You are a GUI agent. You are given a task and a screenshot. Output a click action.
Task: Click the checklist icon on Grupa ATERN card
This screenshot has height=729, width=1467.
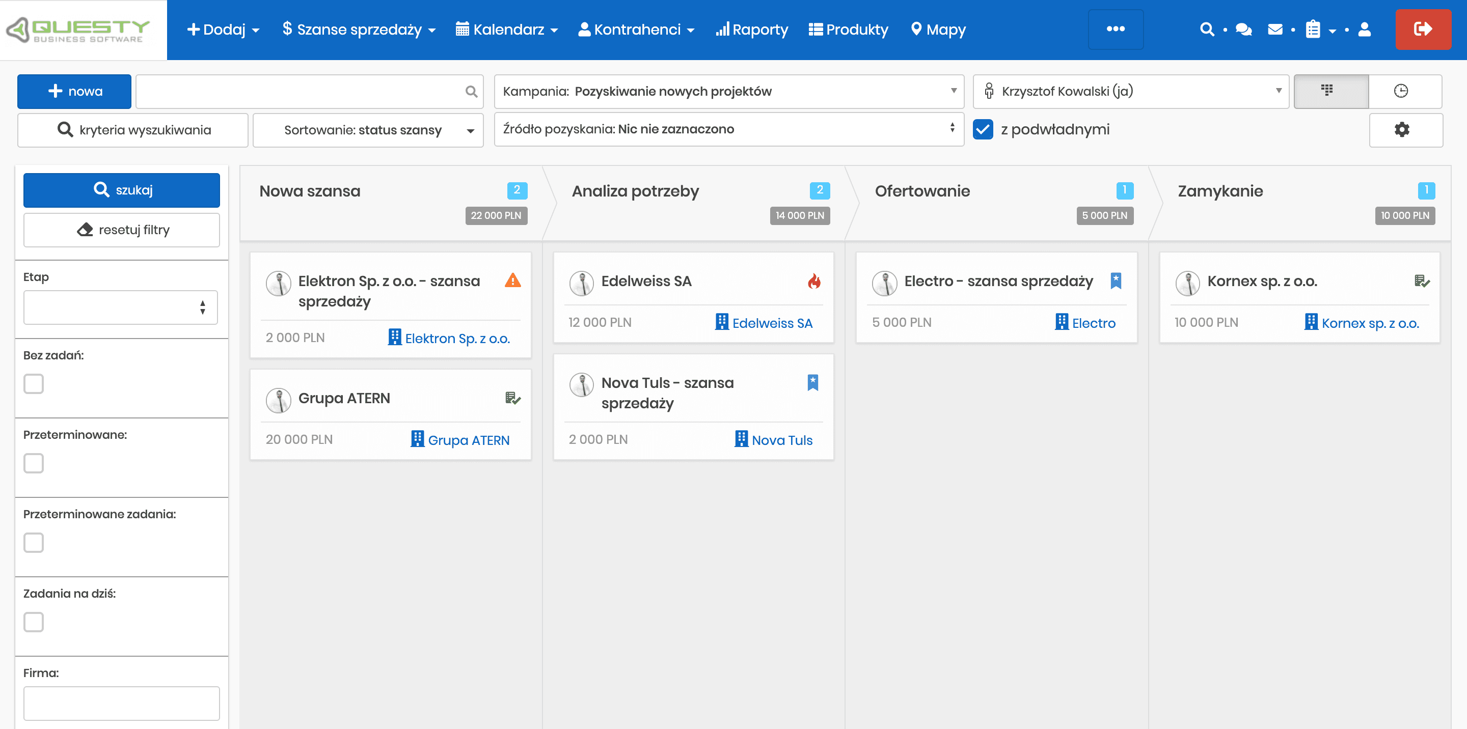(512, 398)
